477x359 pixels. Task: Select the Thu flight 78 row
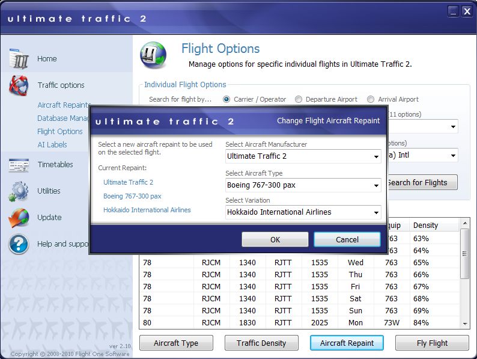(299, 275)
